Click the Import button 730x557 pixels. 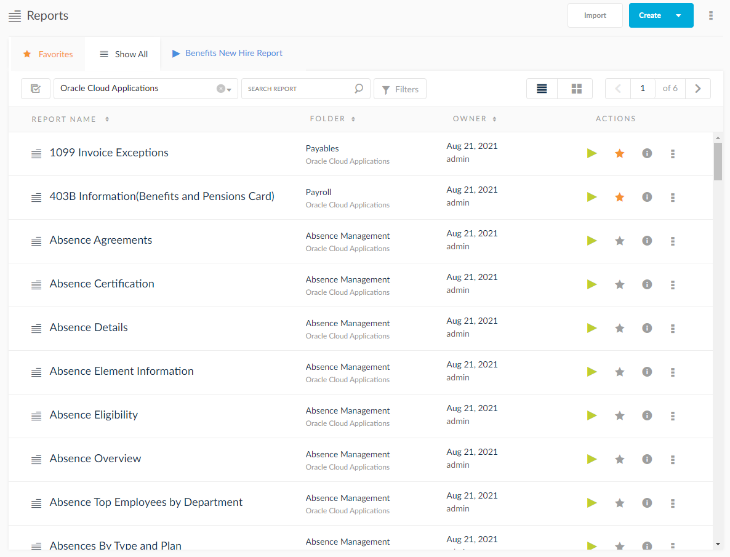(595, 15)
